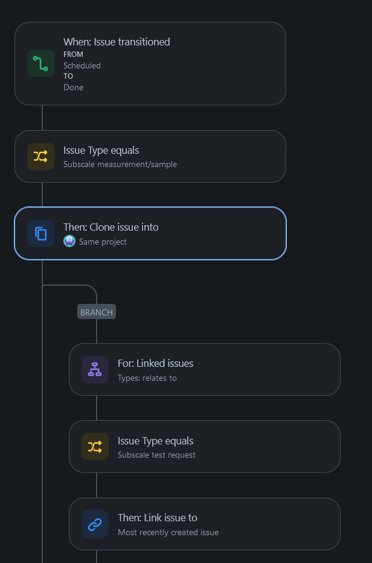
Task: Click the Done status text
Action: 73,87
